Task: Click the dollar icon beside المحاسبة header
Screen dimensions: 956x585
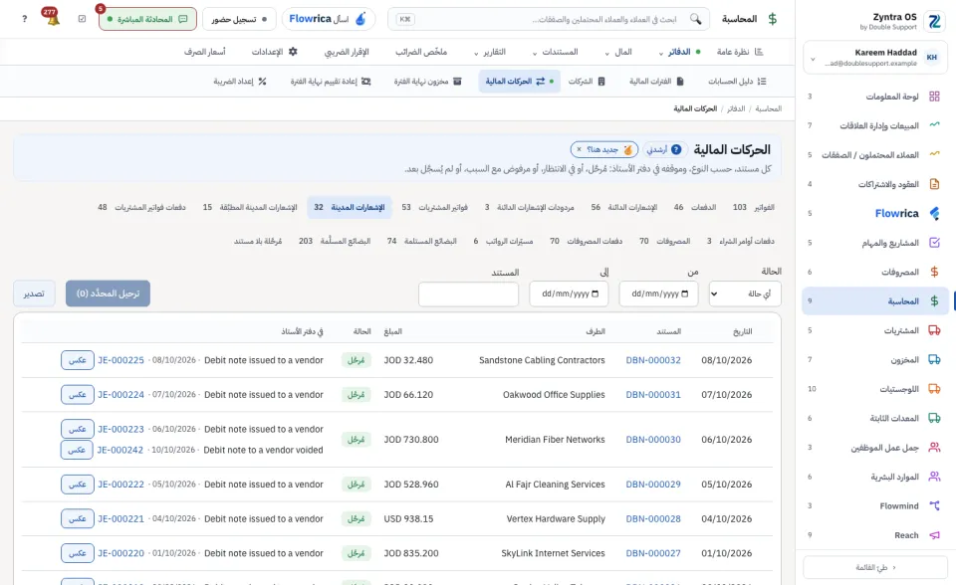Action: point(773,19)
